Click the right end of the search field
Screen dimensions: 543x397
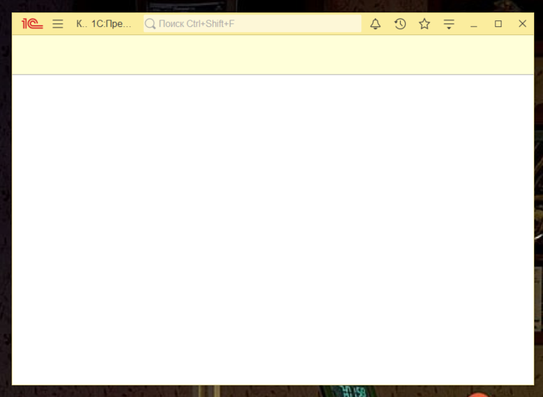pyautogui.click(x=354, y=24)
